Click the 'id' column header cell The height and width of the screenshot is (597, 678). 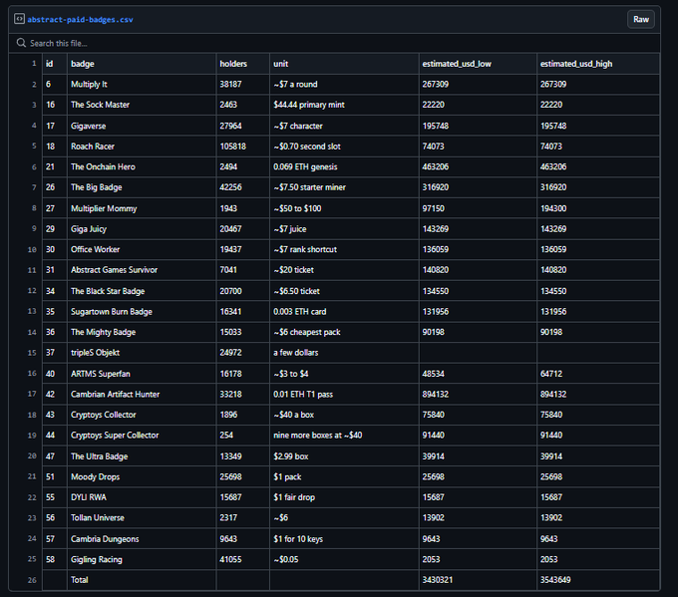tap(55, 64)
